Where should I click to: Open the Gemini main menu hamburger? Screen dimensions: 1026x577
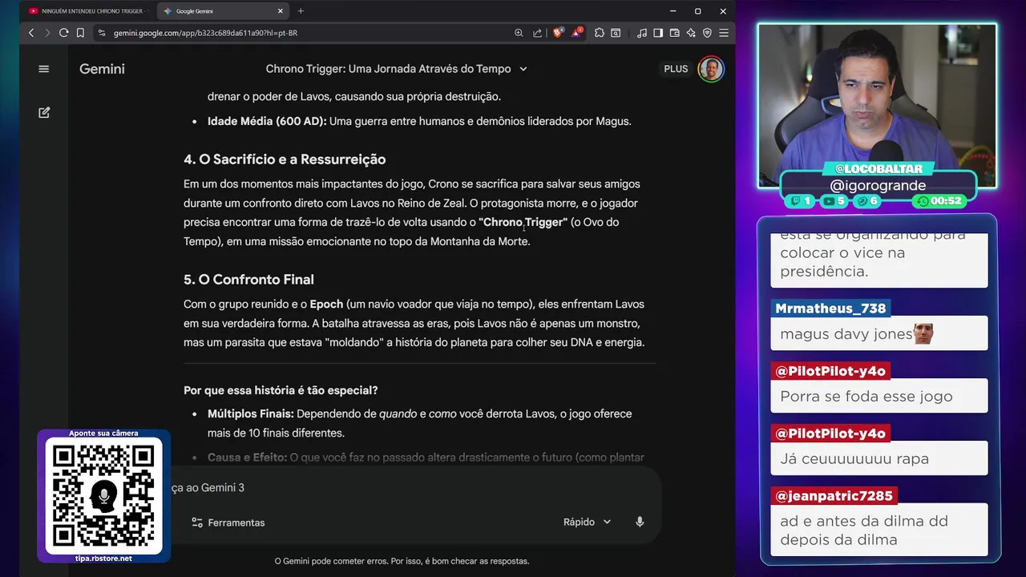tap(44, 69)
